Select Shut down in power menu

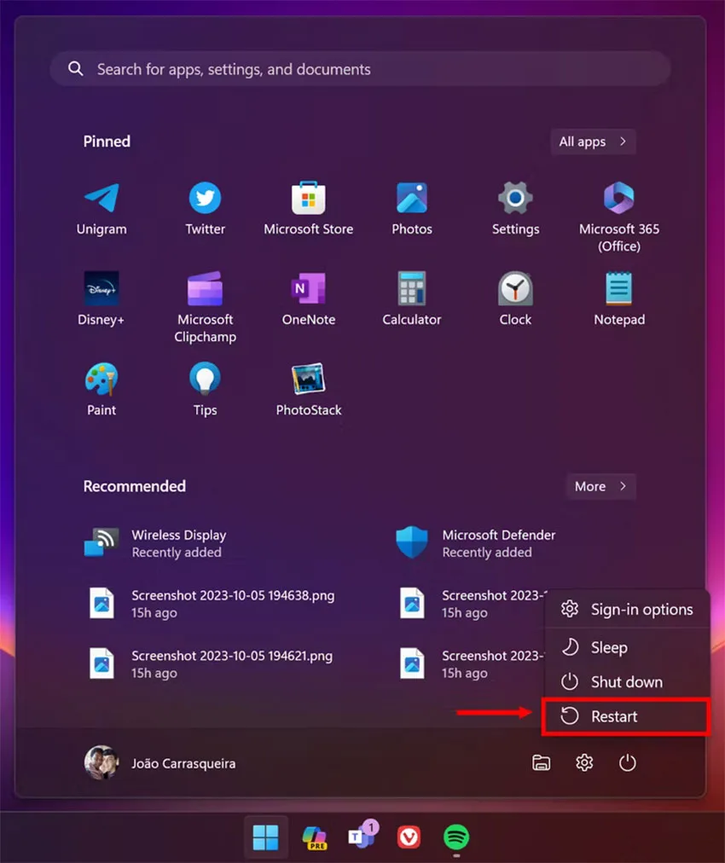coord(626,682)
